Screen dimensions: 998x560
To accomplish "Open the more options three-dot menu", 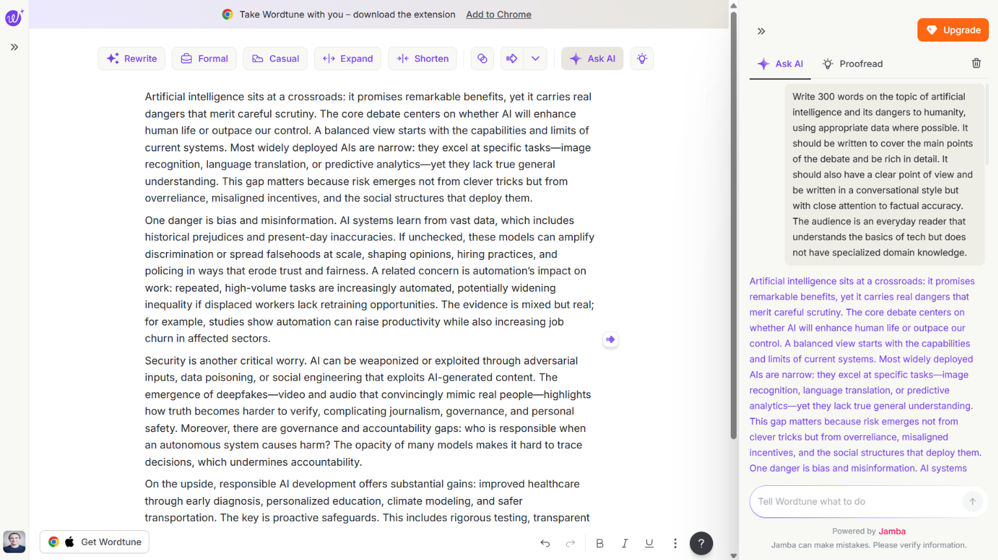I will pyautogui.click(x=675, y=543).
